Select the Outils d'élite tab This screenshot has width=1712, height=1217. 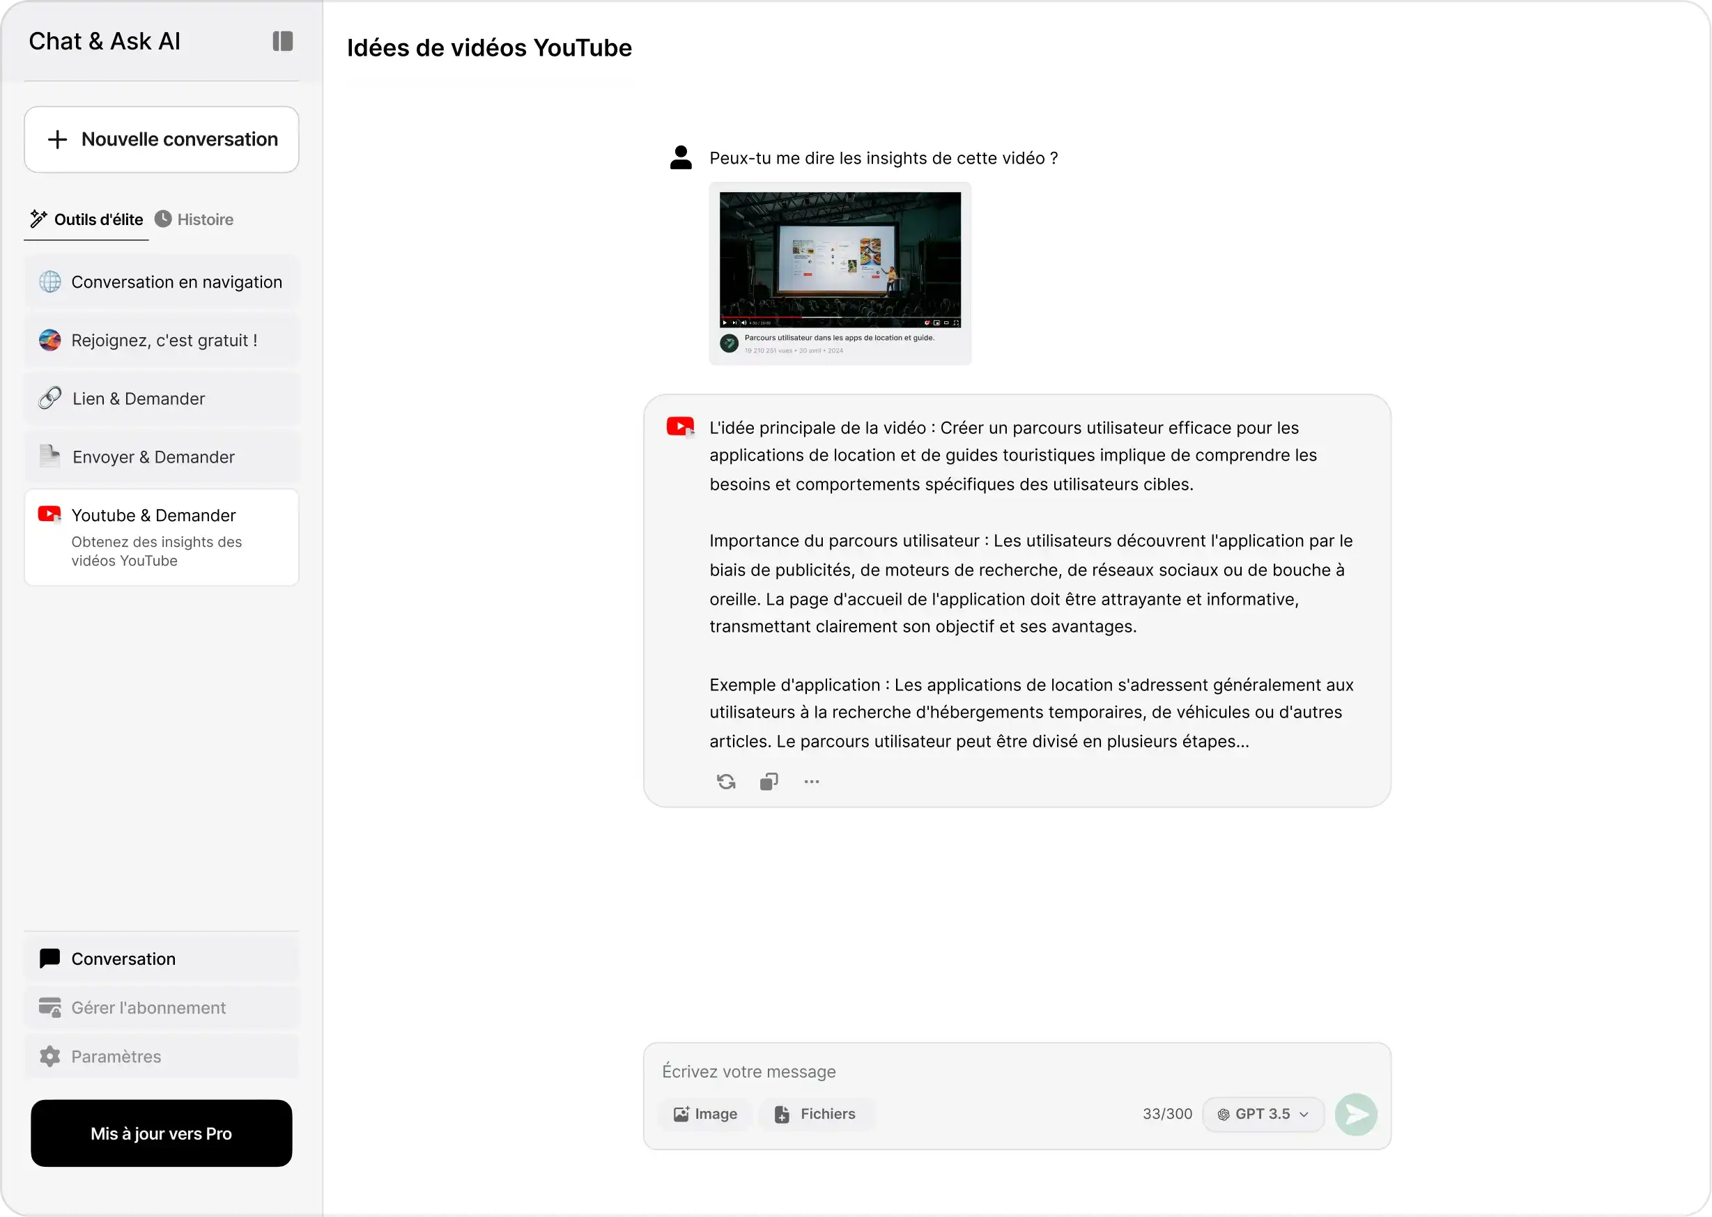87,219
